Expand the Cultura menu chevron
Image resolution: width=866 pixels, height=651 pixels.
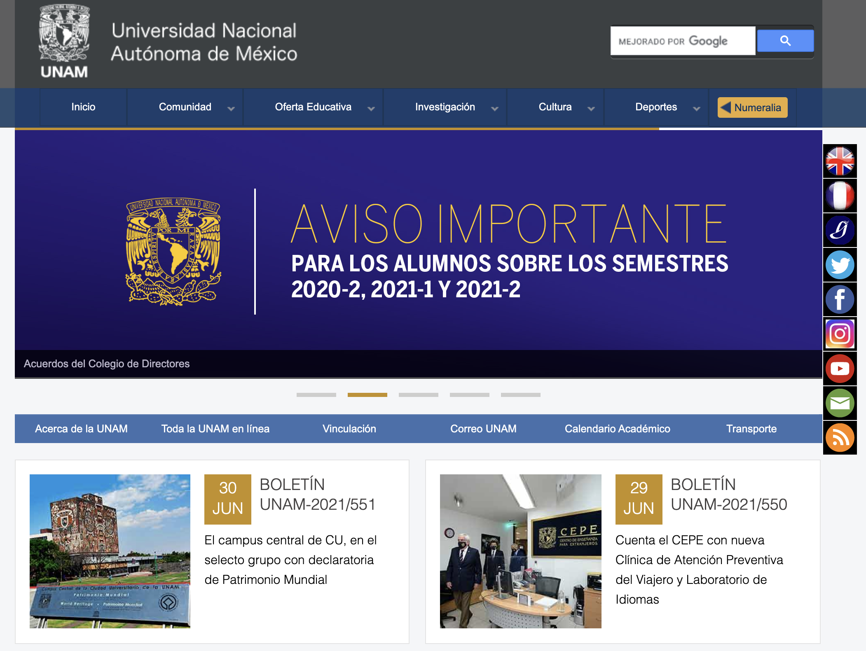point(591,109)
